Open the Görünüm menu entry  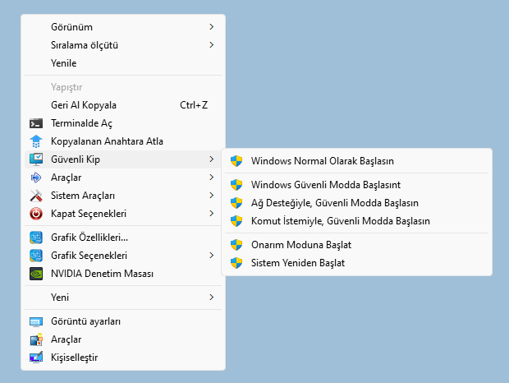123,27
